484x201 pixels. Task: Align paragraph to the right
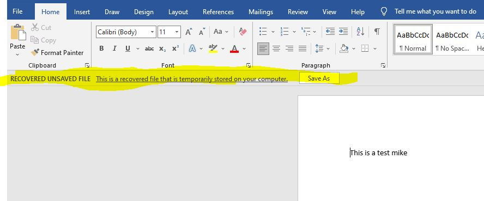289,48
